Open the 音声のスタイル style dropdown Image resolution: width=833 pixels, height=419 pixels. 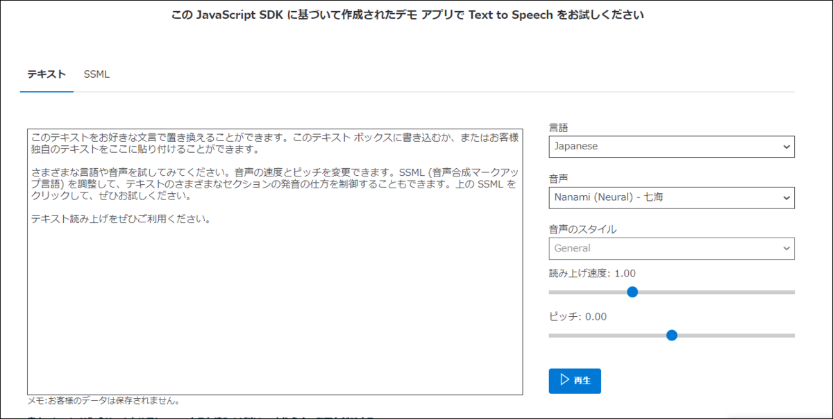(671, 248)
